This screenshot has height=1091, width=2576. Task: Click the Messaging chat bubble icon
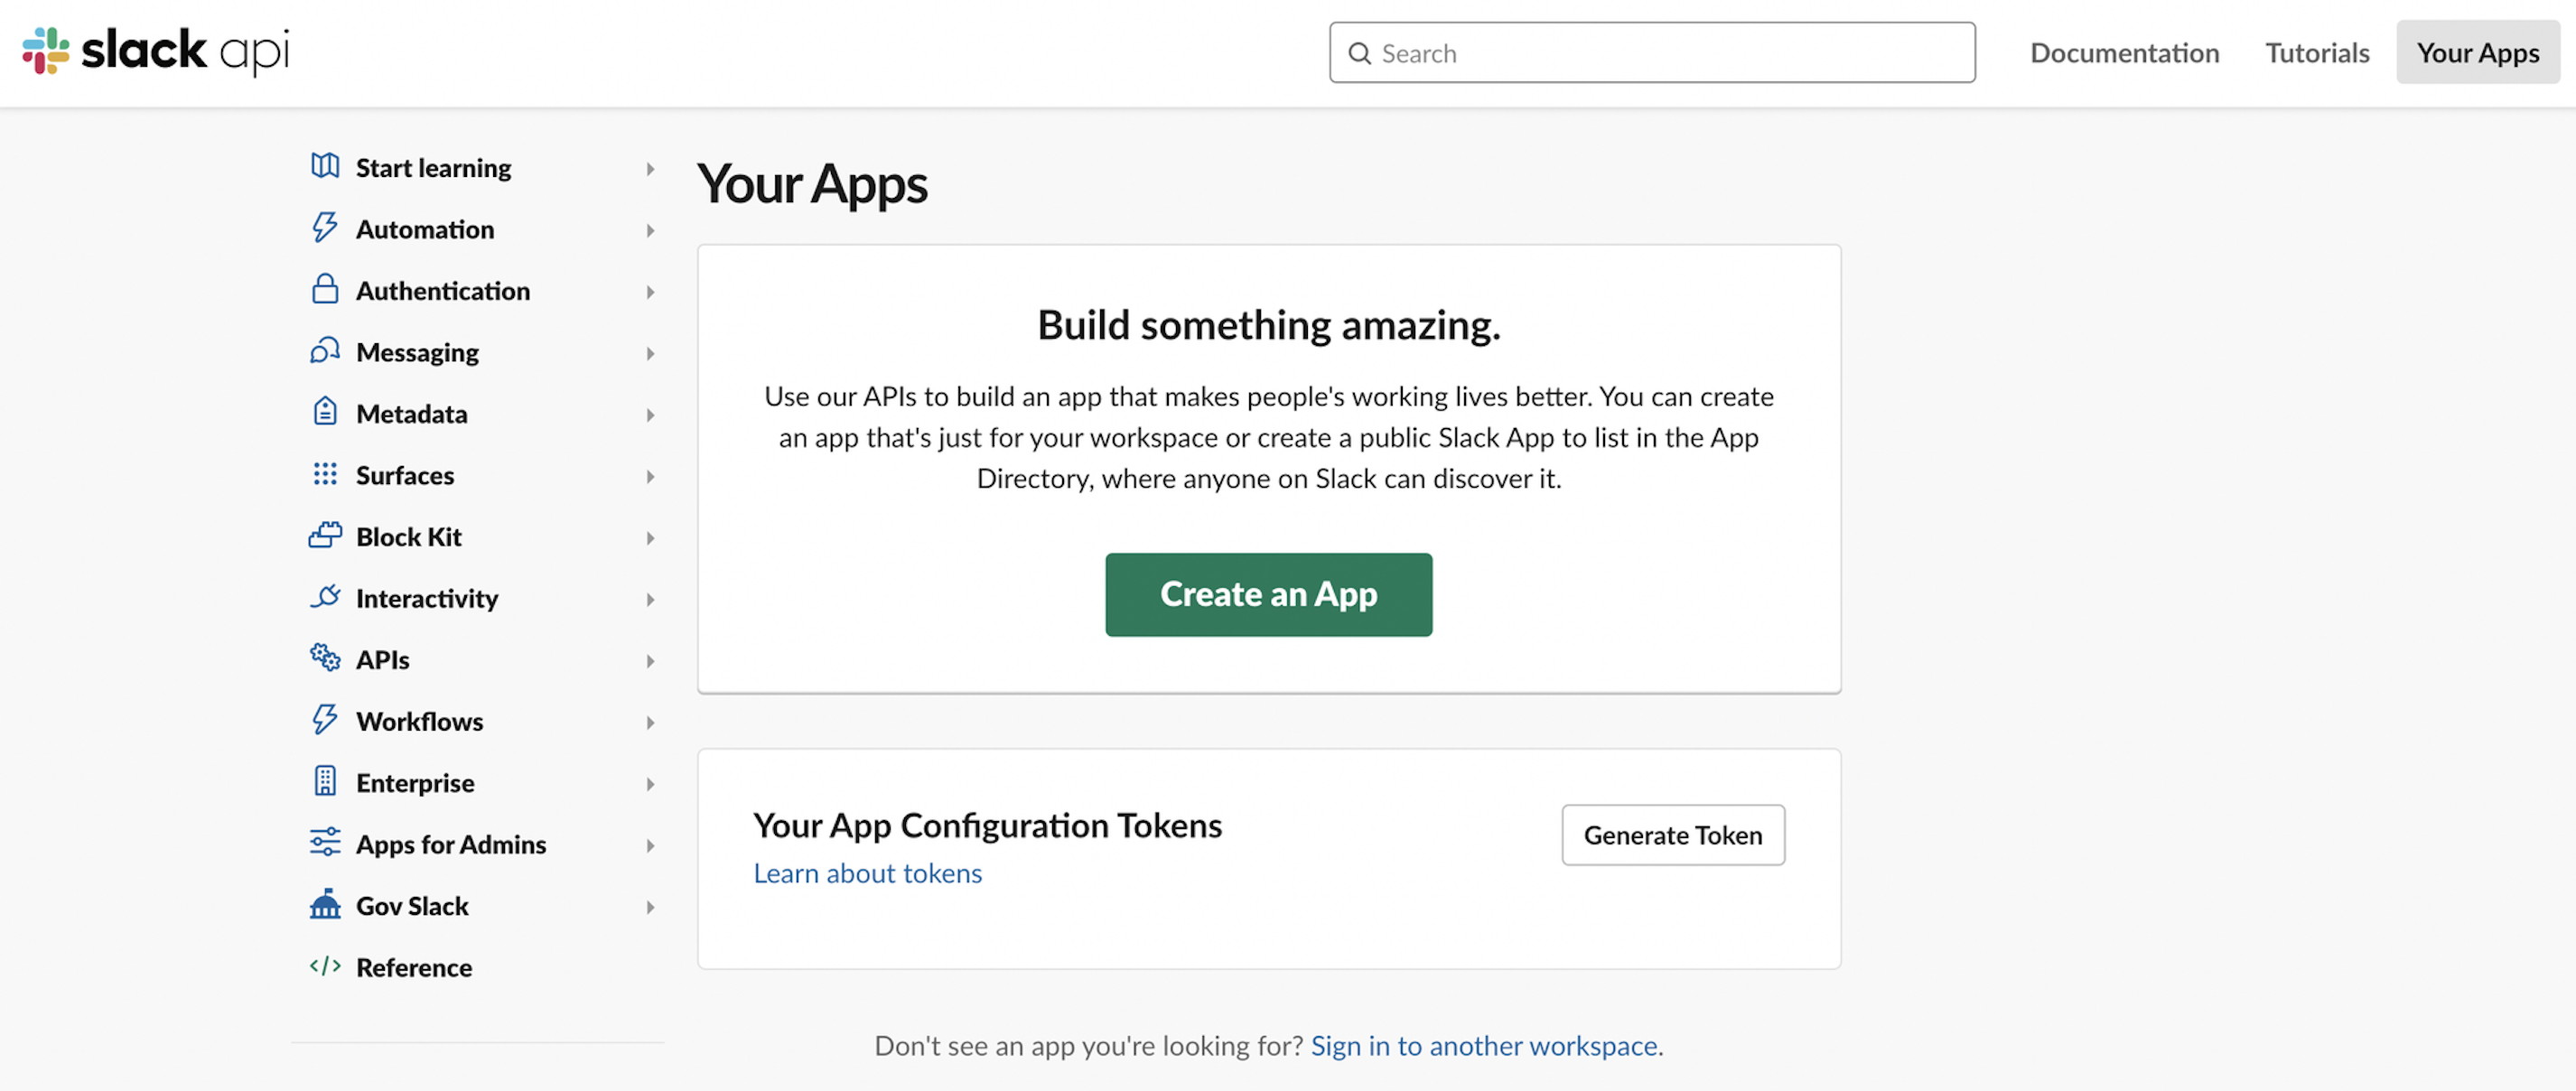[x=325, y=351]
